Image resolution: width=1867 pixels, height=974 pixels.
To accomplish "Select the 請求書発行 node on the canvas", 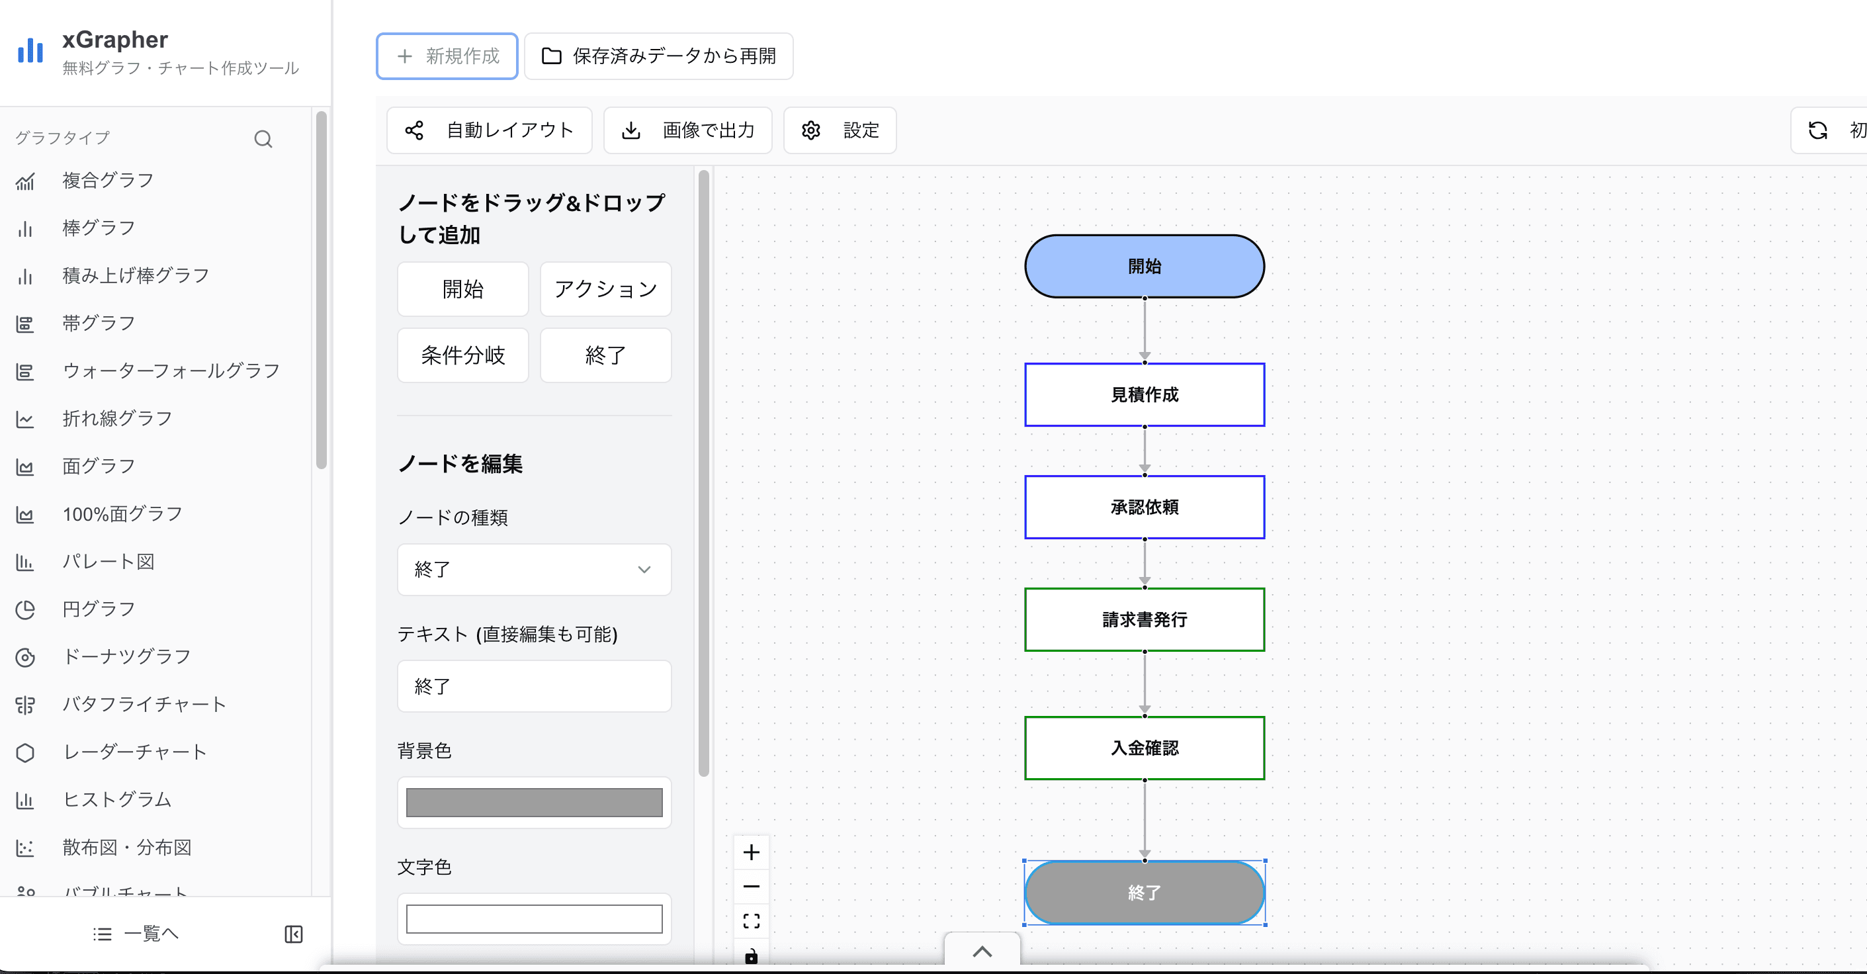I will pyautogui.click(x=1144, y=619).
